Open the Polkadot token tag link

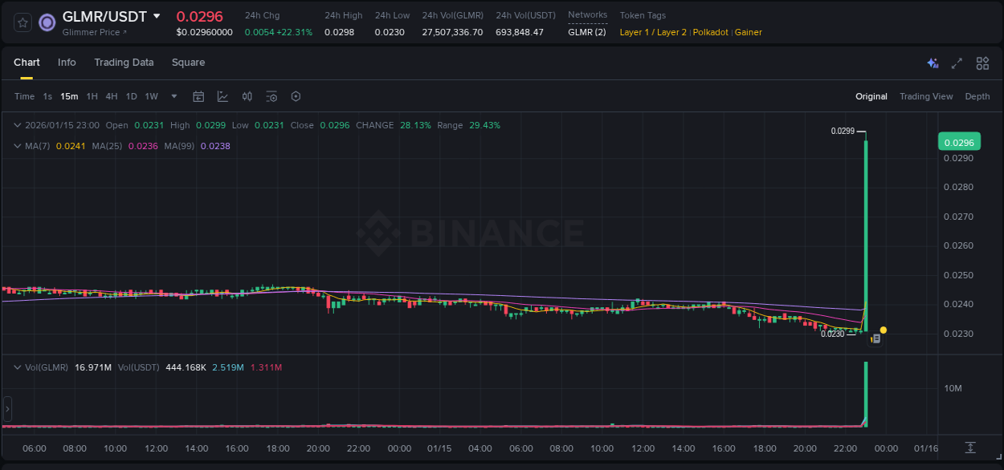pos(710,32)
